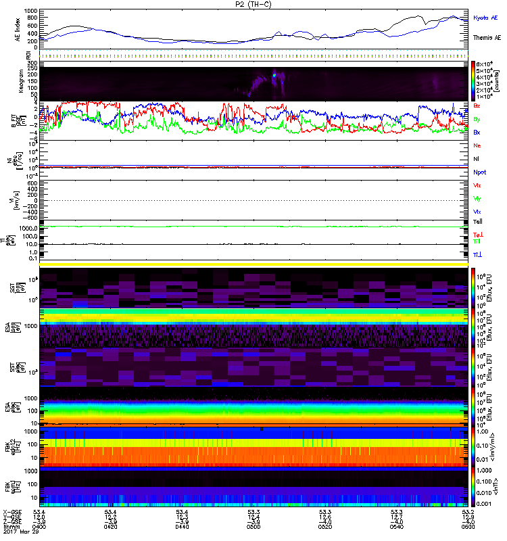Click the 0420 time tick label
The width and height of the screenshot is (507, 541).
[110, 527]
